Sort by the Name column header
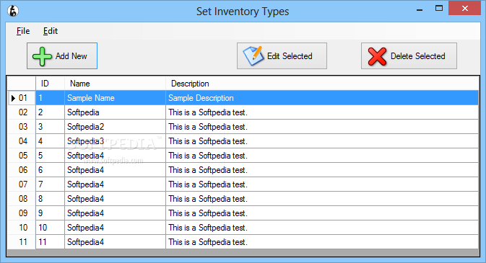The image size is (486, 263). coord(115,84)
